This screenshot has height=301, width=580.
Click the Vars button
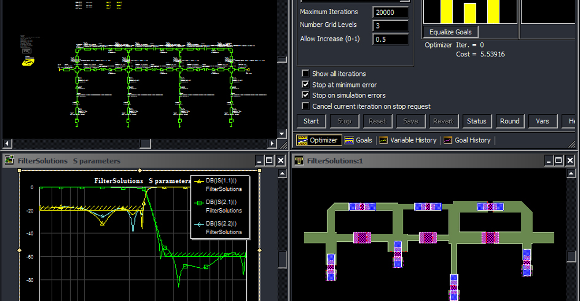point(543,121)
